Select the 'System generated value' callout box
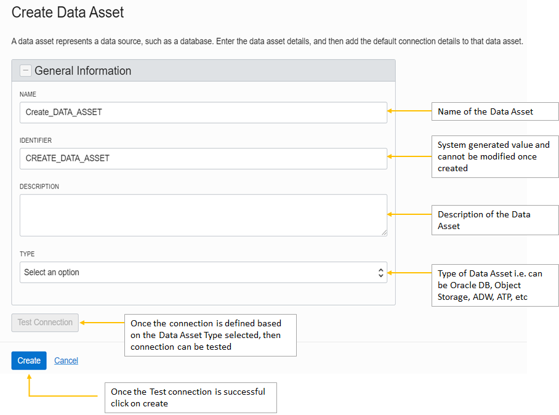This screenshot has height=415, width=559. tap(494, 156)
